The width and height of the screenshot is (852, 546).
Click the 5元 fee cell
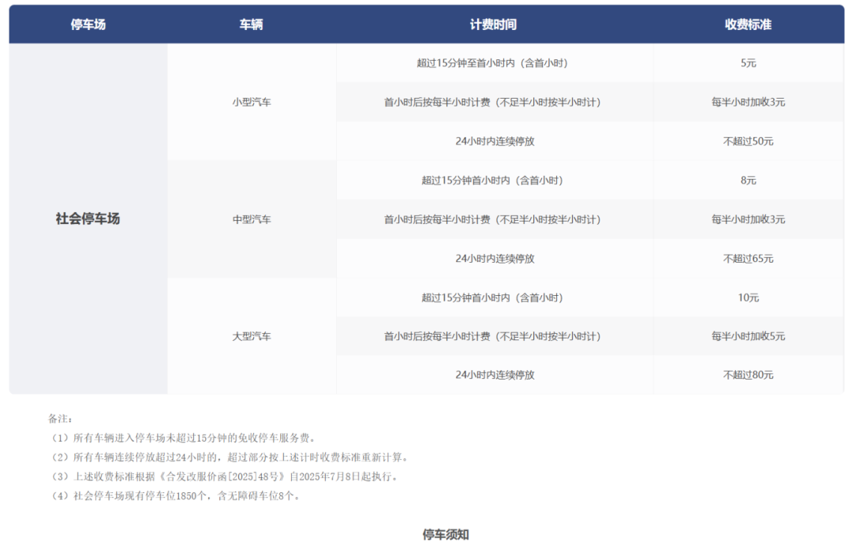click(748, 63)
